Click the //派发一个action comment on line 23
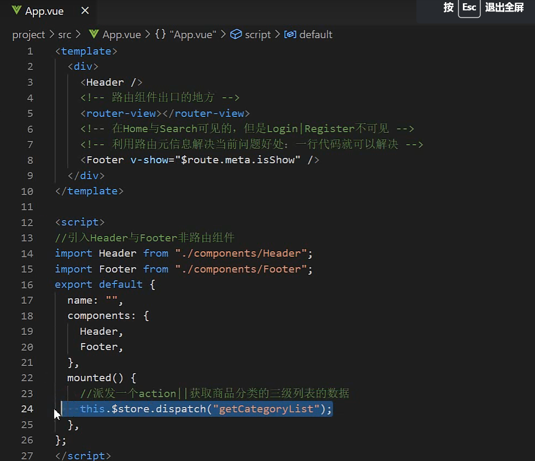This screenshot has height=461, width=535. coord(214,393)
